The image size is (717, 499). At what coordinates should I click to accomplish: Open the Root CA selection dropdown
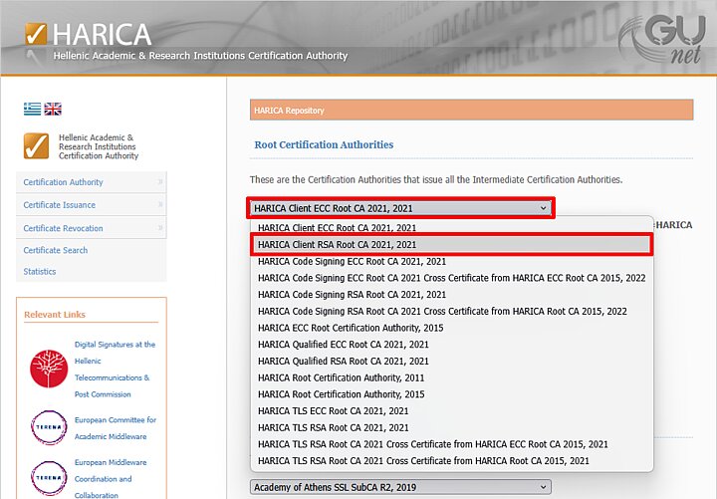click(400, 208)
